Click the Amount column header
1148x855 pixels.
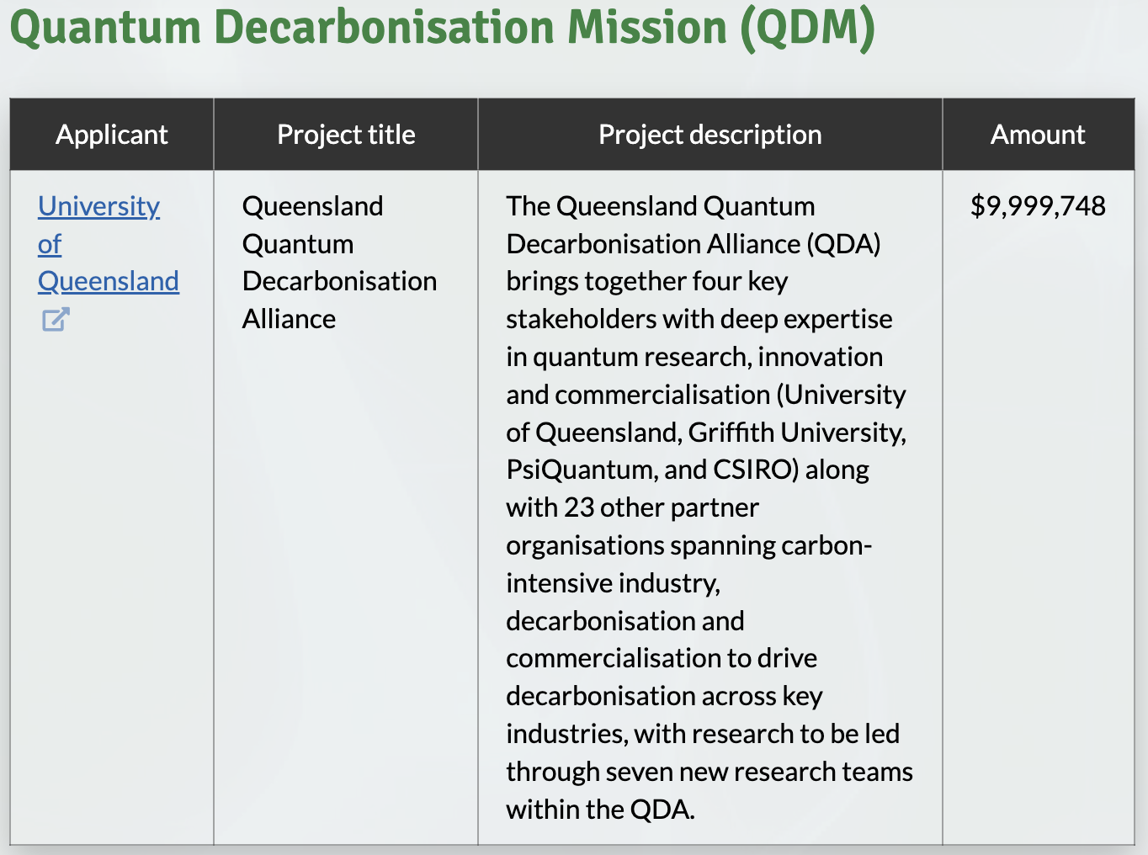tap(1037, 135)
